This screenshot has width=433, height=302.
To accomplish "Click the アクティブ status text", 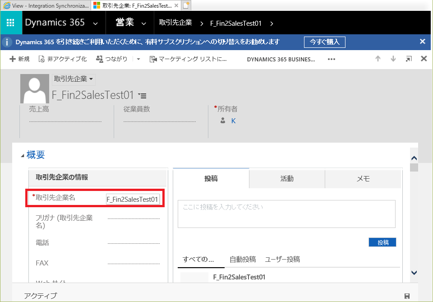I will click(x=40, y=296).
